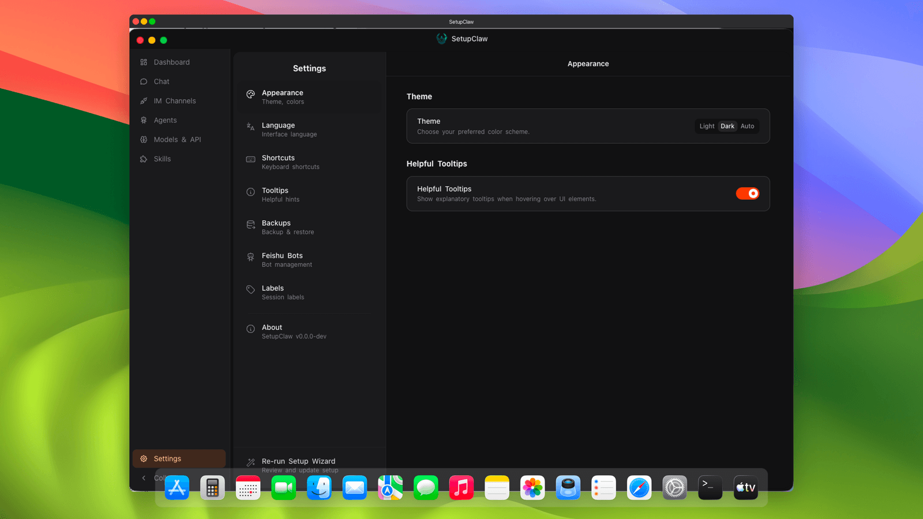Open Apple TV from the dock
923x519 pixels.
(x=746, y=488)
